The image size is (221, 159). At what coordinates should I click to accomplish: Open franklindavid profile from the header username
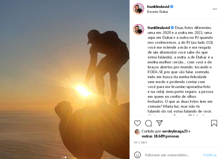pos(158,6)
